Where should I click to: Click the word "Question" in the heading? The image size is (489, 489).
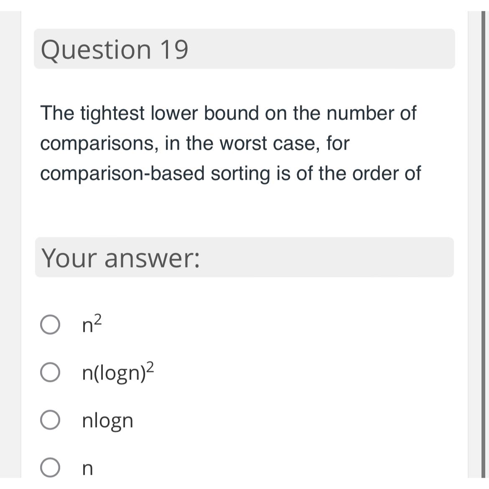point(96,50)
